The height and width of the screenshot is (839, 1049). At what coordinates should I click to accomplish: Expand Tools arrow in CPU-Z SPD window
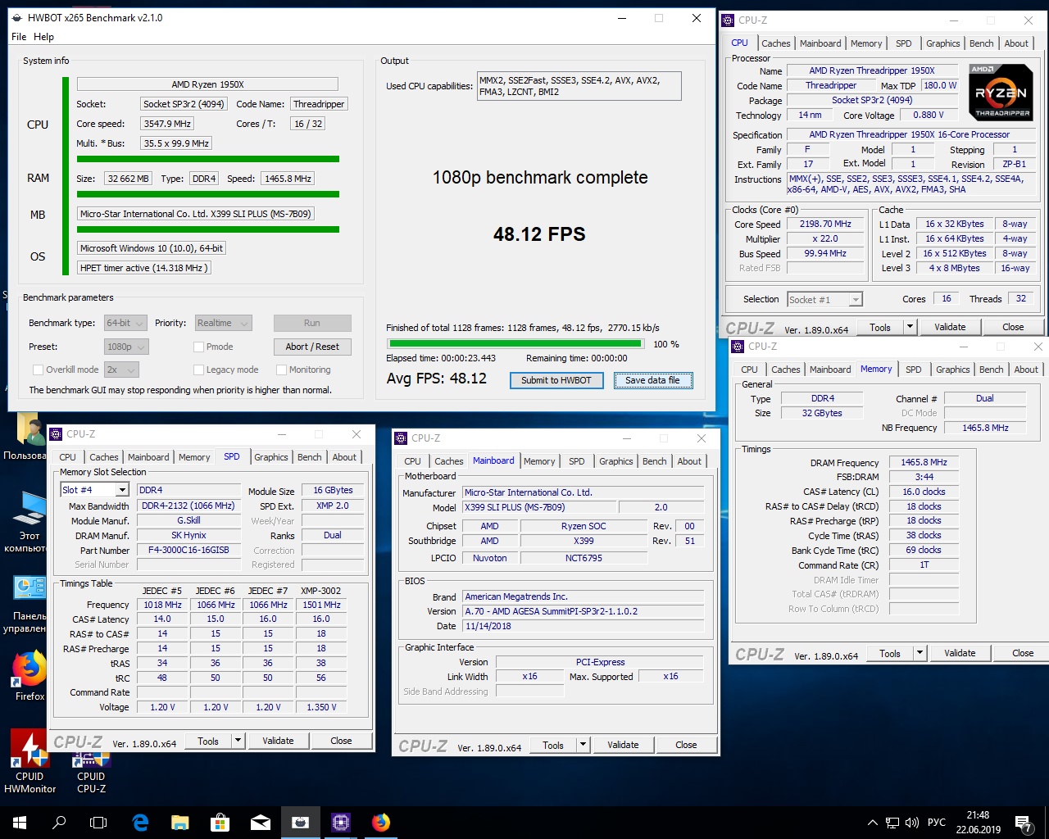[x=238, y=741]
